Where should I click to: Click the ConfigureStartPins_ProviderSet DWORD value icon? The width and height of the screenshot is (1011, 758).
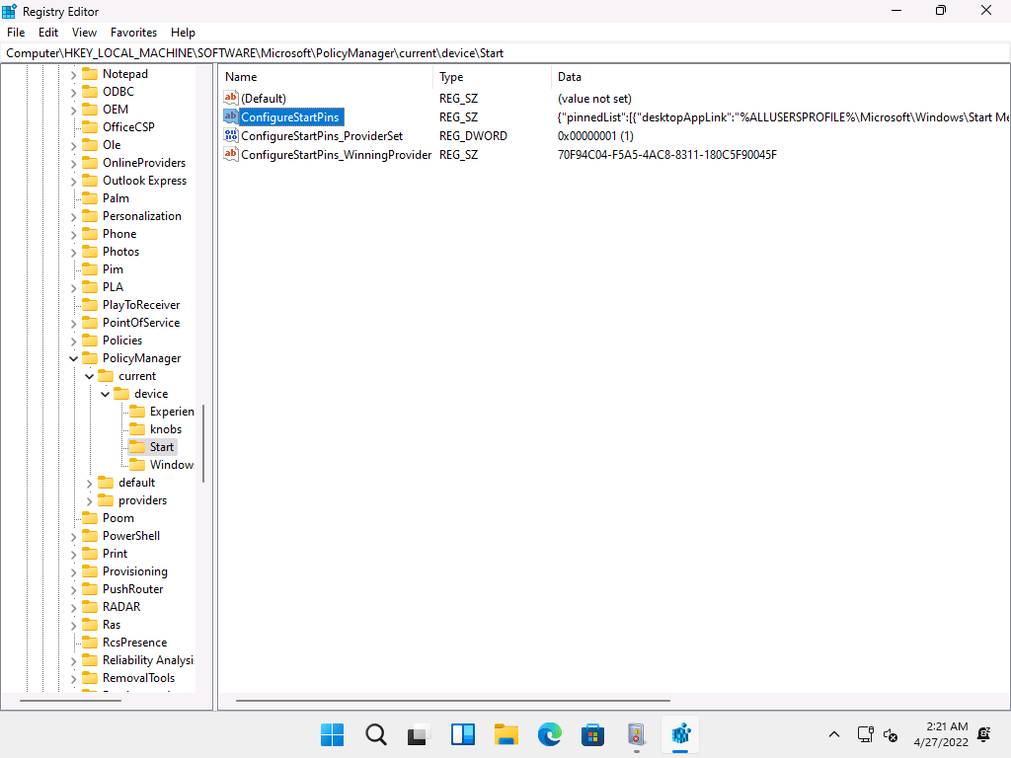pyautogui.click(x=231, y=135)
